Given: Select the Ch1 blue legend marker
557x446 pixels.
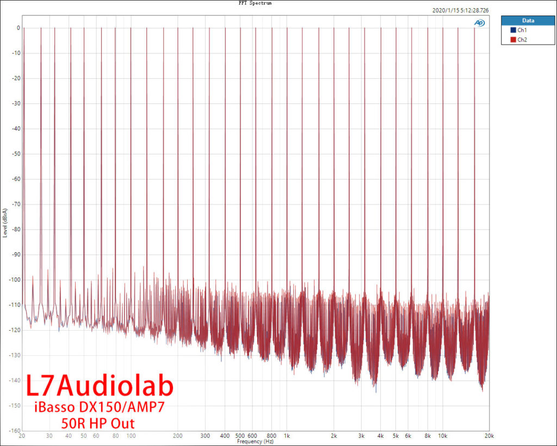Looking at the screenshot, I should click(512, 30).
